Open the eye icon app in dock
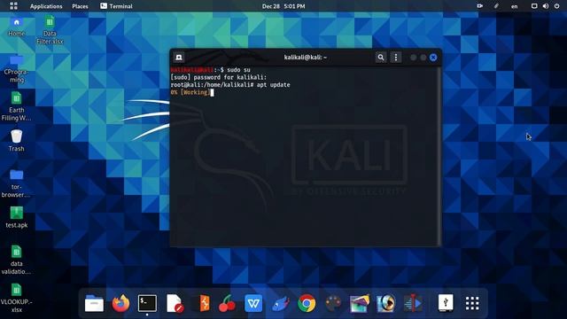Screen dimensions: 567x319 point(386,303)
